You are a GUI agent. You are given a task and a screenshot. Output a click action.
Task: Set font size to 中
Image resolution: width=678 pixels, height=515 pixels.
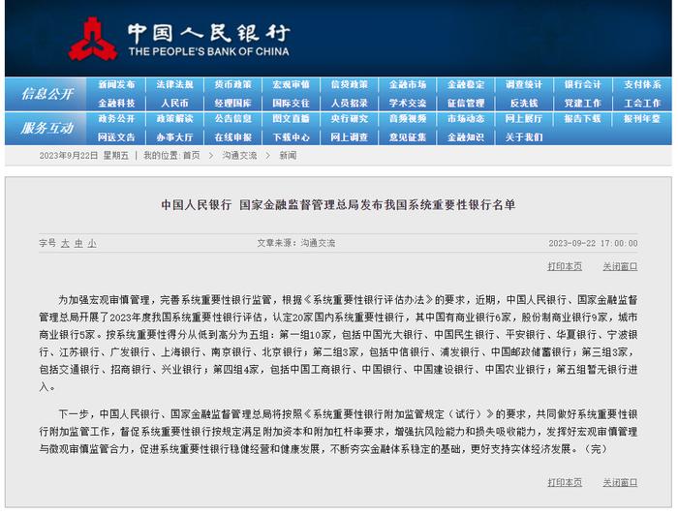pyautogui.click(x=78, y=243)
